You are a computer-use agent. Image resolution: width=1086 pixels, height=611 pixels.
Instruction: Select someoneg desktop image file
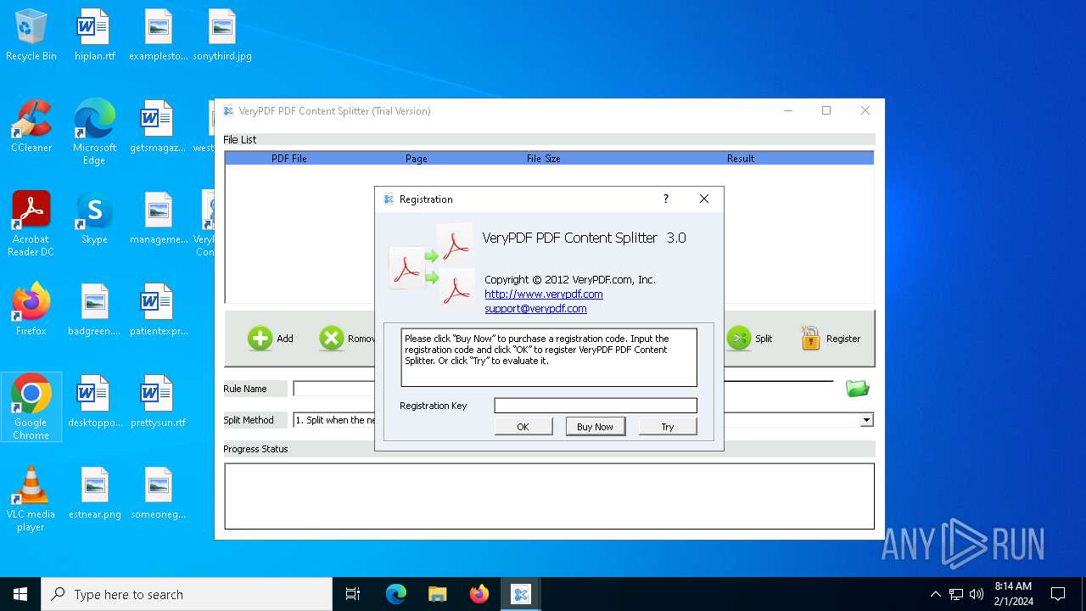(x=158, y=494)
